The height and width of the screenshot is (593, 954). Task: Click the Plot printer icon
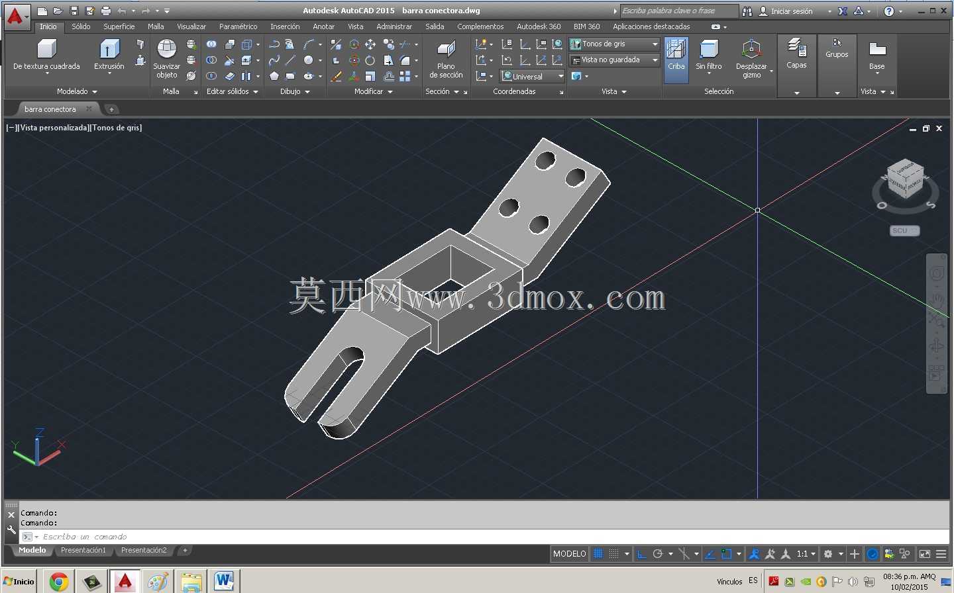tap(105, 11)
